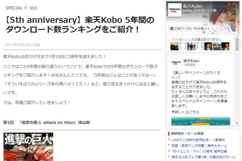Like the page with このページに「いいね！」 button

pos(190,29)
